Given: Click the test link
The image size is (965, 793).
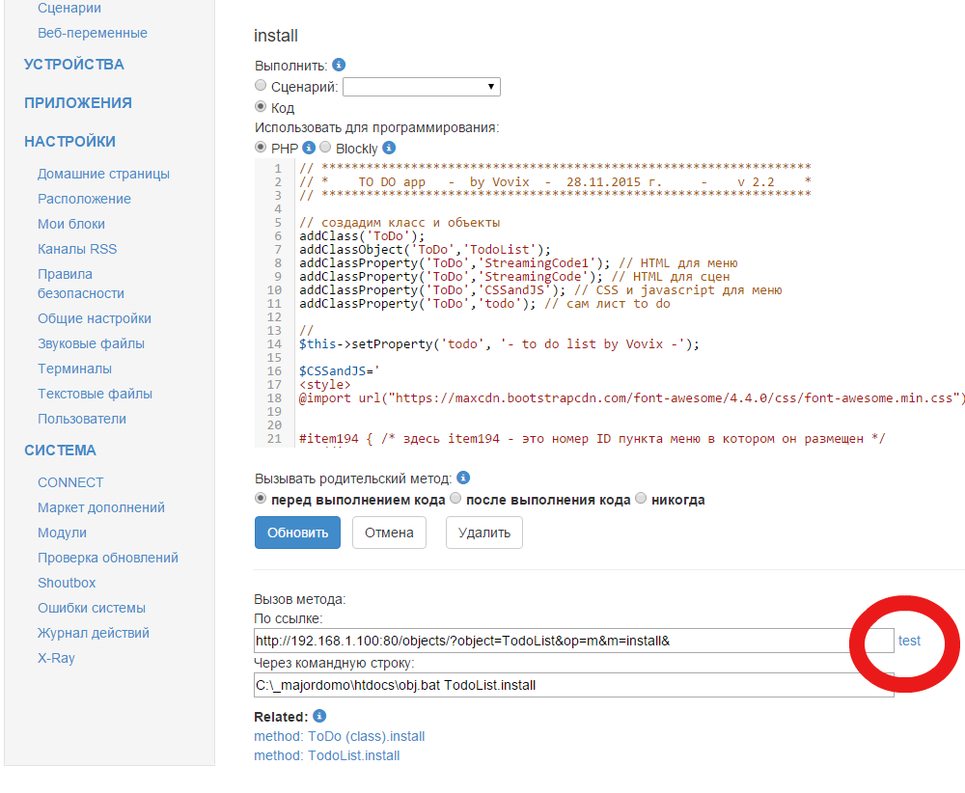Looking at the screenshot, I should pyautogui.click(x=909, y=640).
